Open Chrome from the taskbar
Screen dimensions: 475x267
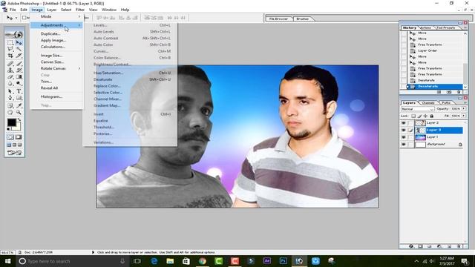coord(203,261)
